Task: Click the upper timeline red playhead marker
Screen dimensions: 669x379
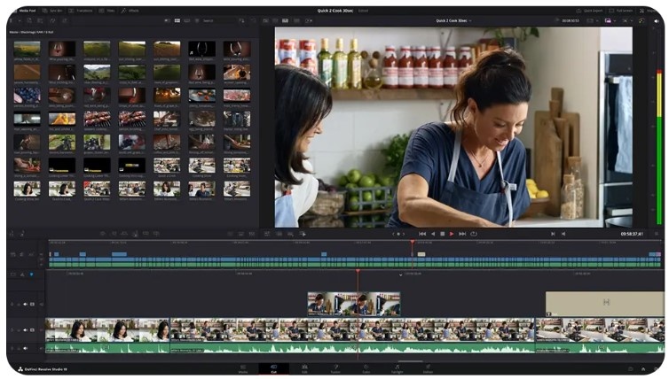Action: [x=413, y=242]
